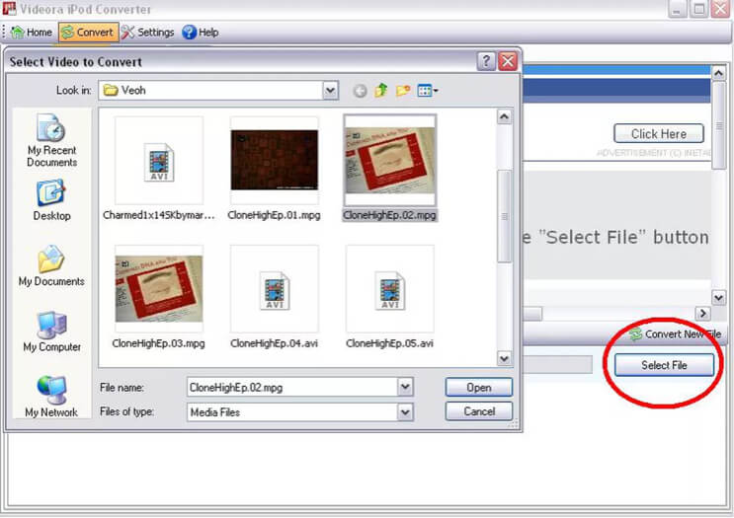Click Convert New File heading icon
The height and width of the screenshot is (518, 734).
click(635, 334)
